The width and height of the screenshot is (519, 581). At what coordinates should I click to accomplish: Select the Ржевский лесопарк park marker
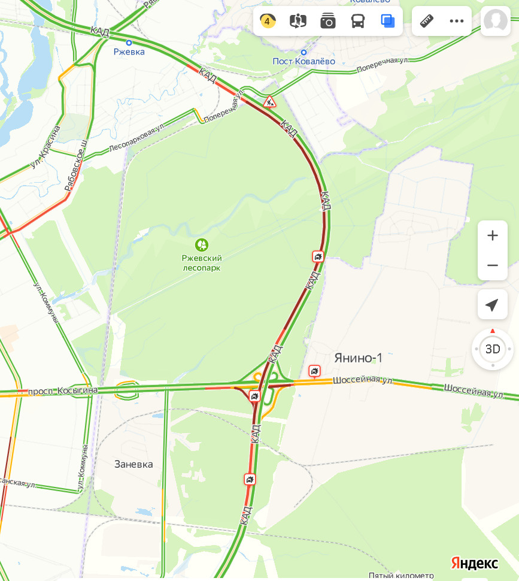202,245
